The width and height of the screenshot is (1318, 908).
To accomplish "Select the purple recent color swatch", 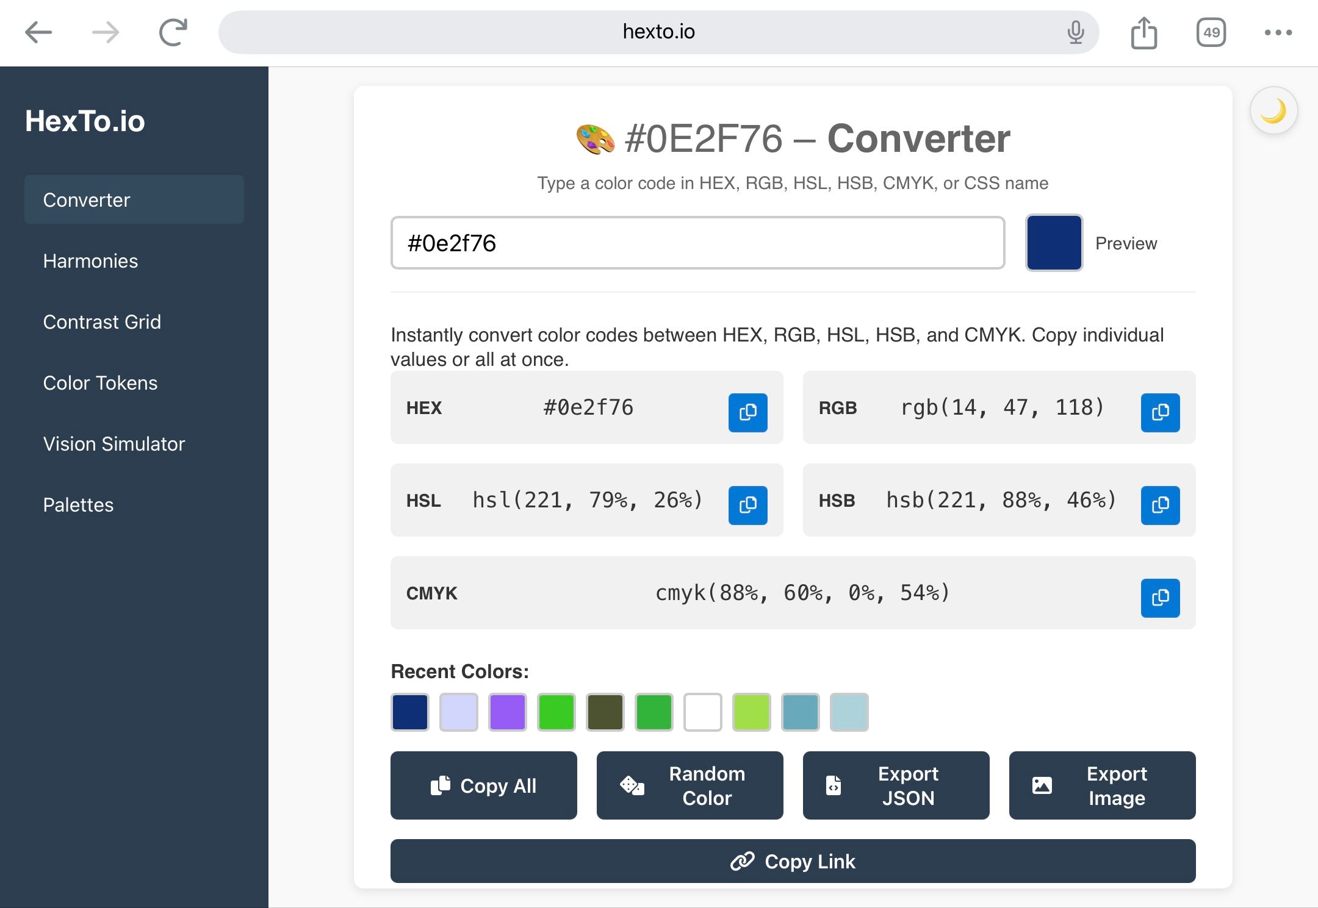I will click(507, 712).
